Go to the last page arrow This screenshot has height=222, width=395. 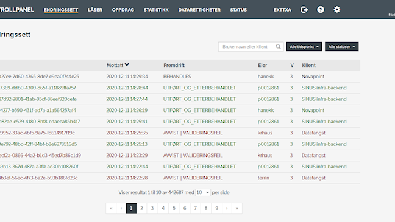237,209
